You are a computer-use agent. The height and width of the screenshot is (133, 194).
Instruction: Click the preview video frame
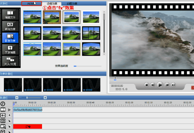point(153,40)
